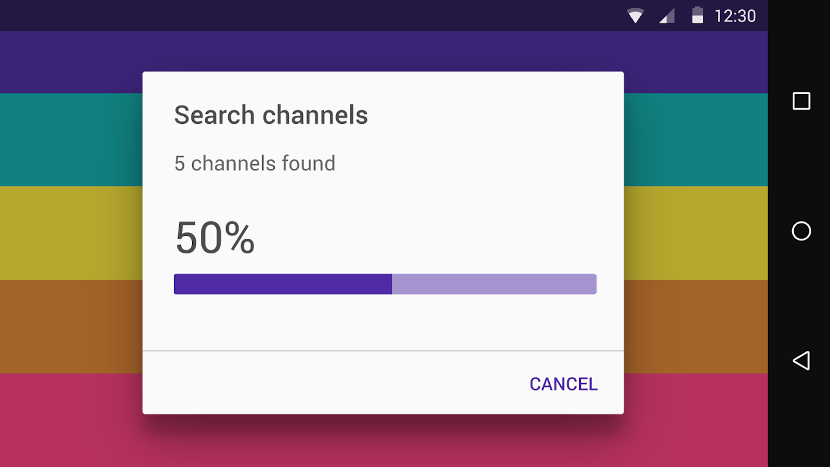Click the purple background stripe above dialog

383,51
